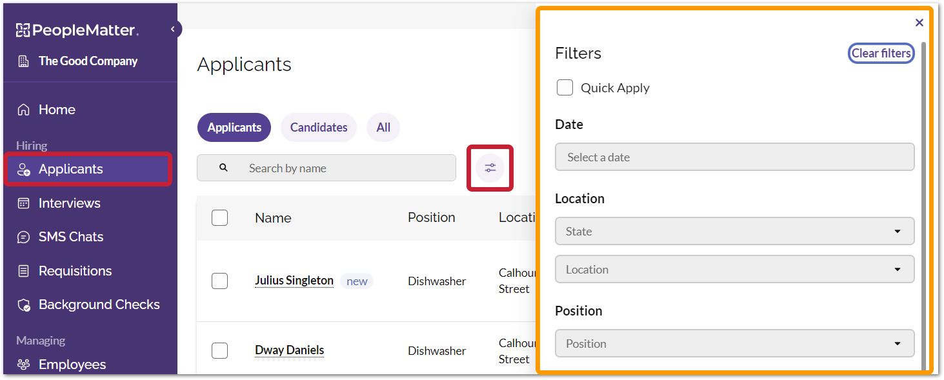The width and height of the screenshot is (944, 380).
Task: Select the All tab
Action: pos(383,127)
